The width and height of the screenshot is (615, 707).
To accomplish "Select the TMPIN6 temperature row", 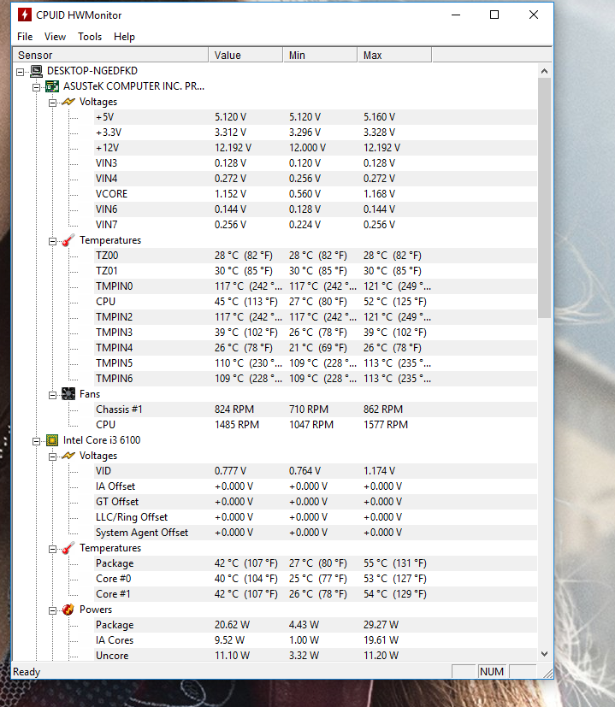I will tap(316, 379).
